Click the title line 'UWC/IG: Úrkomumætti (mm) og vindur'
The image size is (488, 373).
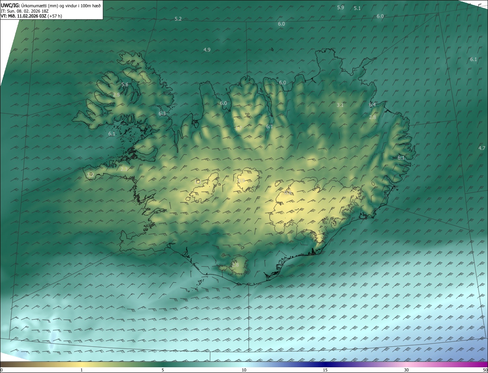(51, 6)
